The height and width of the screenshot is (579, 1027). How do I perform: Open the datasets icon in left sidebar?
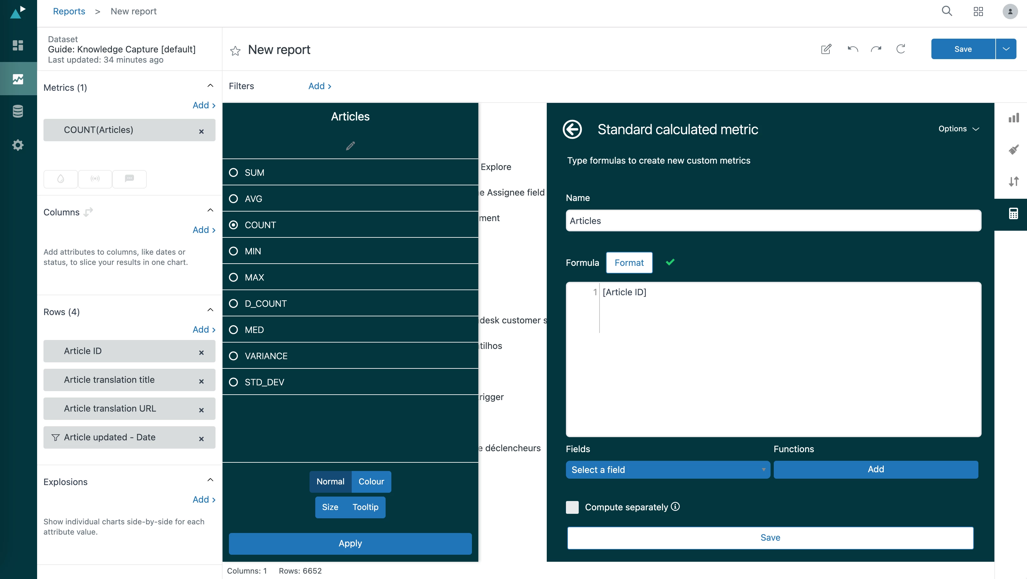tap(18, 111)
